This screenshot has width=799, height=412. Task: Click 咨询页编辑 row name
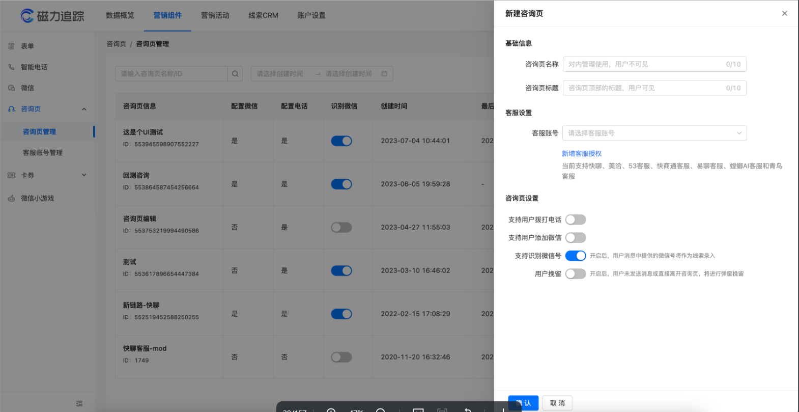click(x=139, y=218)
